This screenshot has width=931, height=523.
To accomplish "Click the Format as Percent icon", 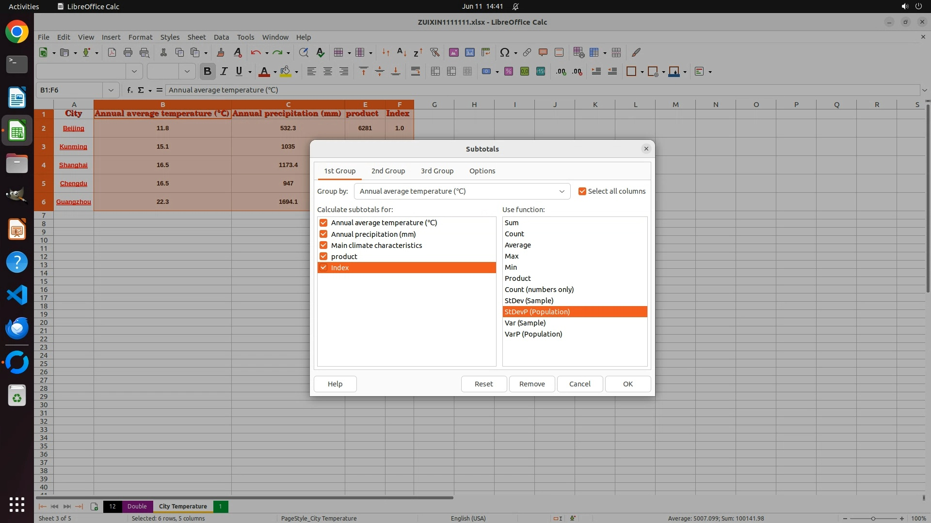I will point(508,72).
